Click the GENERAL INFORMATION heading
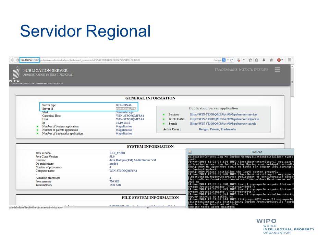The height and width of the screenshot is (246, 329). tap(150, 98)
